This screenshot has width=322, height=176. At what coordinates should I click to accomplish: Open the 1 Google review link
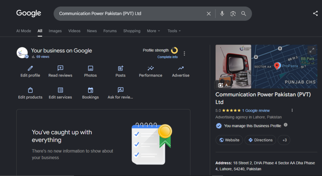coord(256,111)
